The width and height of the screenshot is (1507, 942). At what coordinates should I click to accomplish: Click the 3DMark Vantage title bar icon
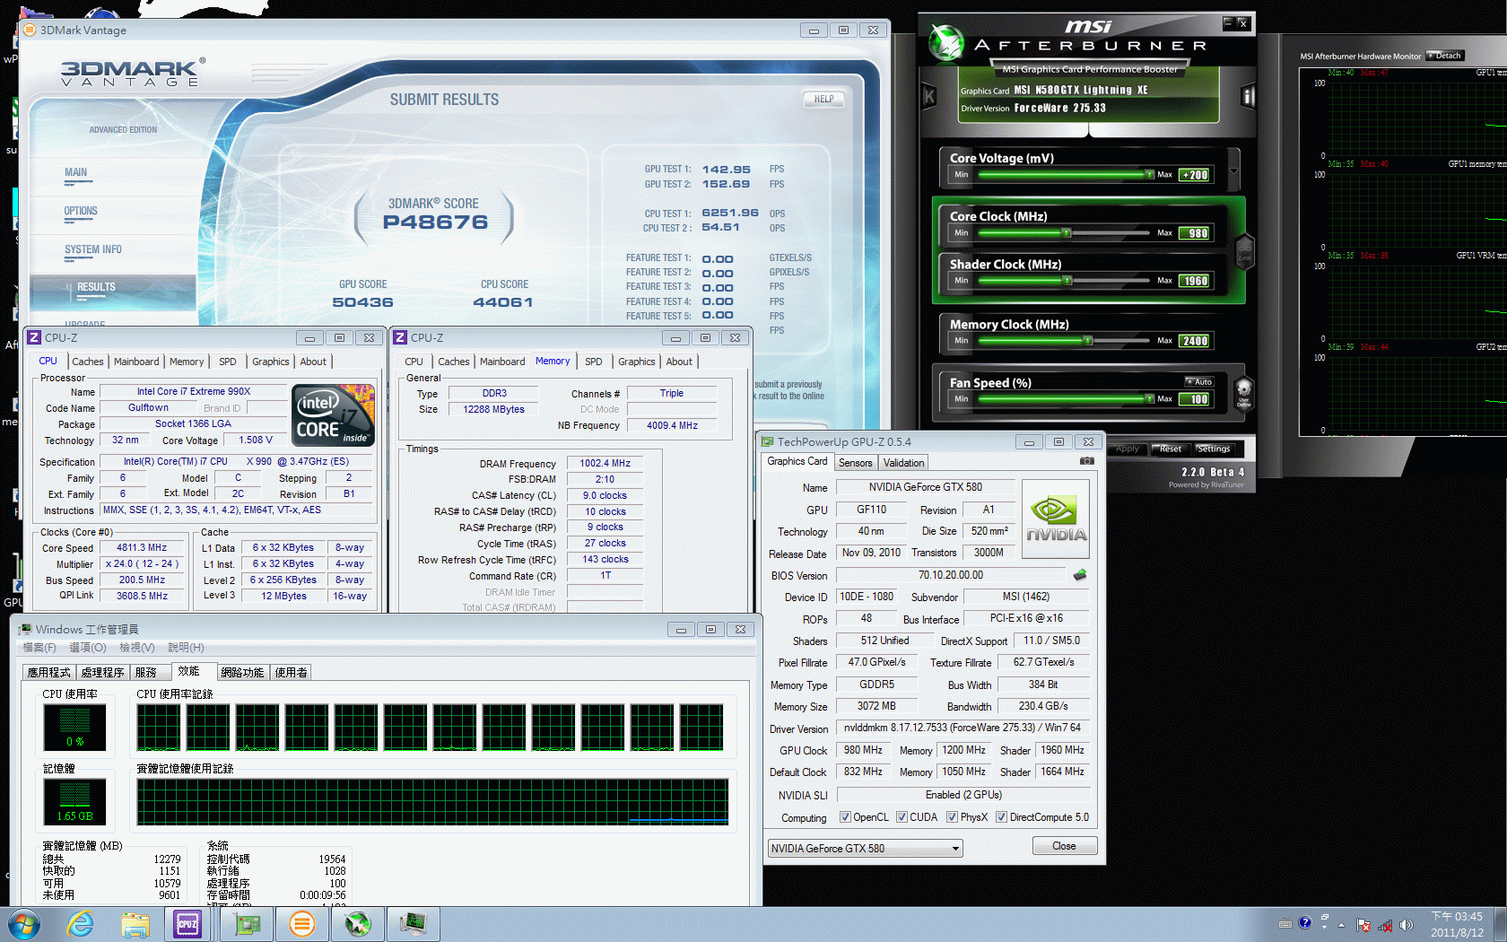[x=30, y=30]
